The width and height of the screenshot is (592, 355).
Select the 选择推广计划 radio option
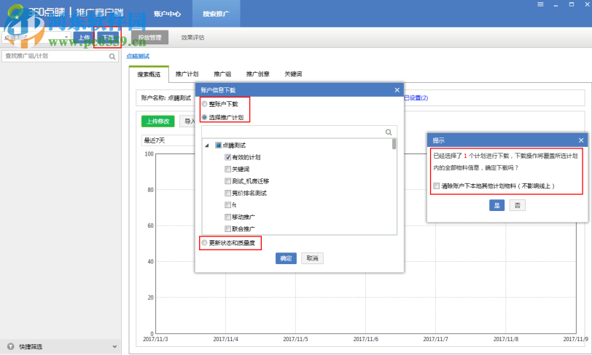(204, 117)
